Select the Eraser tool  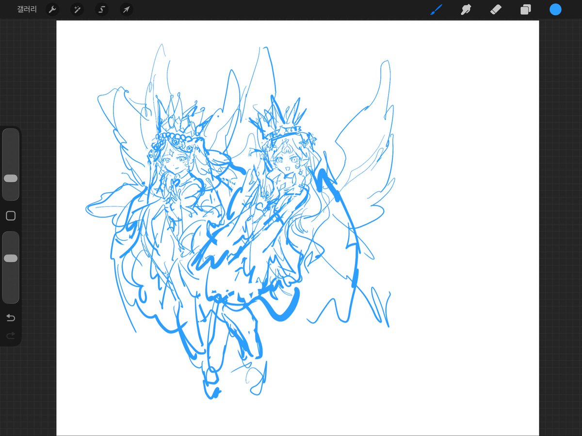pos(496,9)
